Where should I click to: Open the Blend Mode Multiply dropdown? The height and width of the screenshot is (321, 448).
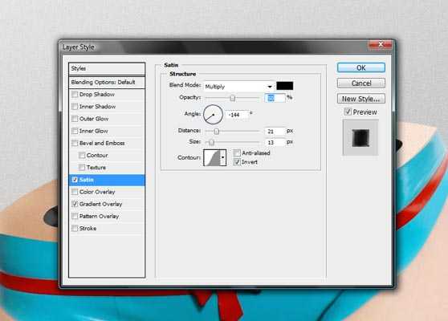pyautogui.click(x=239, y=87)
